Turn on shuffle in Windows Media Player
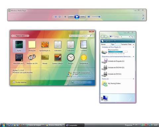Viewport: 159px width, 127px height. tap(56, 17)
